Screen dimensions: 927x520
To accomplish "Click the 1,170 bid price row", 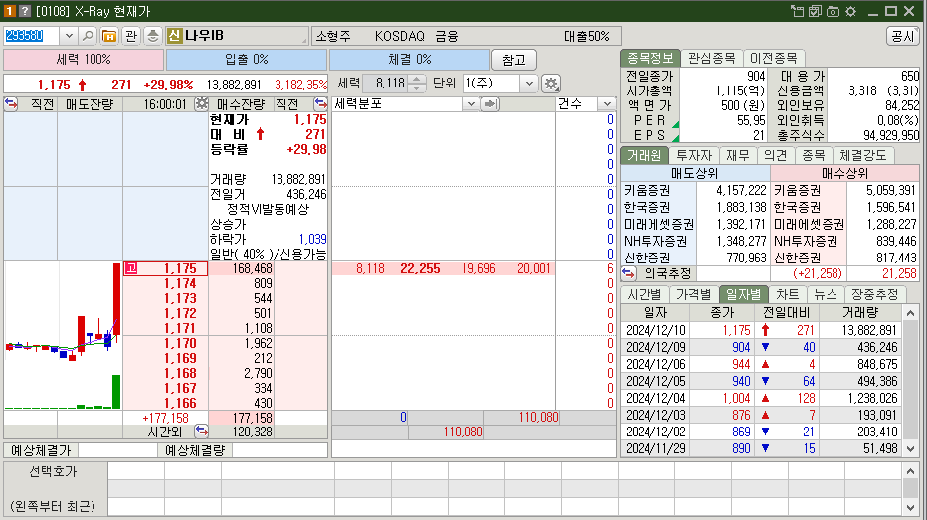I will [165, 343].
